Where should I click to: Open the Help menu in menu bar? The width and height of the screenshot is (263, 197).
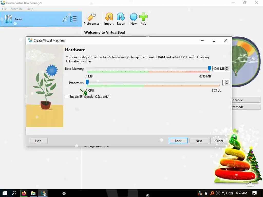(30, 9)
